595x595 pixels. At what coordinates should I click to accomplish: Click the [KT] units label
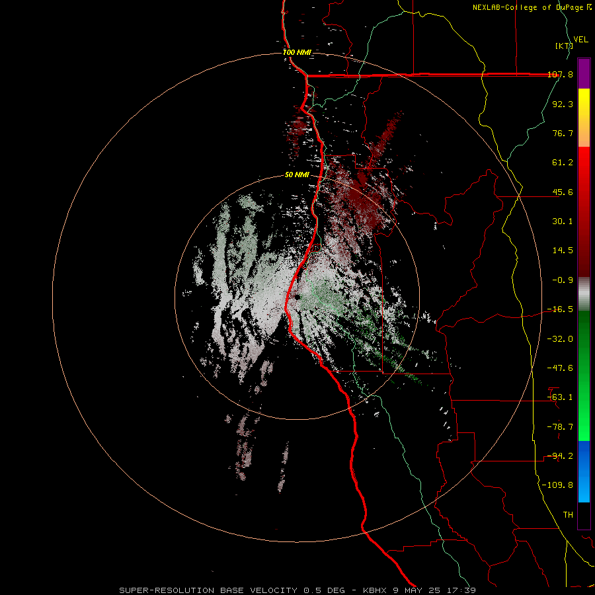coord(564,46)
